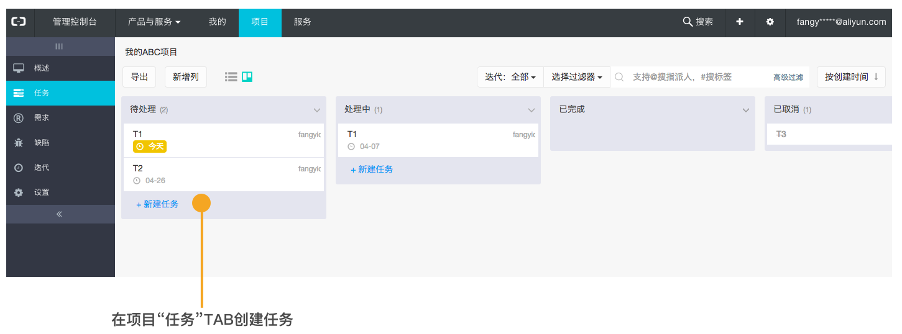Viewport: 902px width, 334px height.
Task: Open the 缺陷 bug icon
Action: (19, 143)
